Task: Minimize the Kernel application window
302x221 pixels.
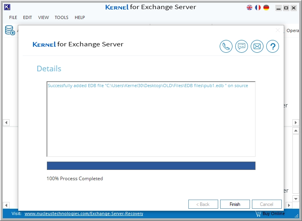Action: pos(279,8)
